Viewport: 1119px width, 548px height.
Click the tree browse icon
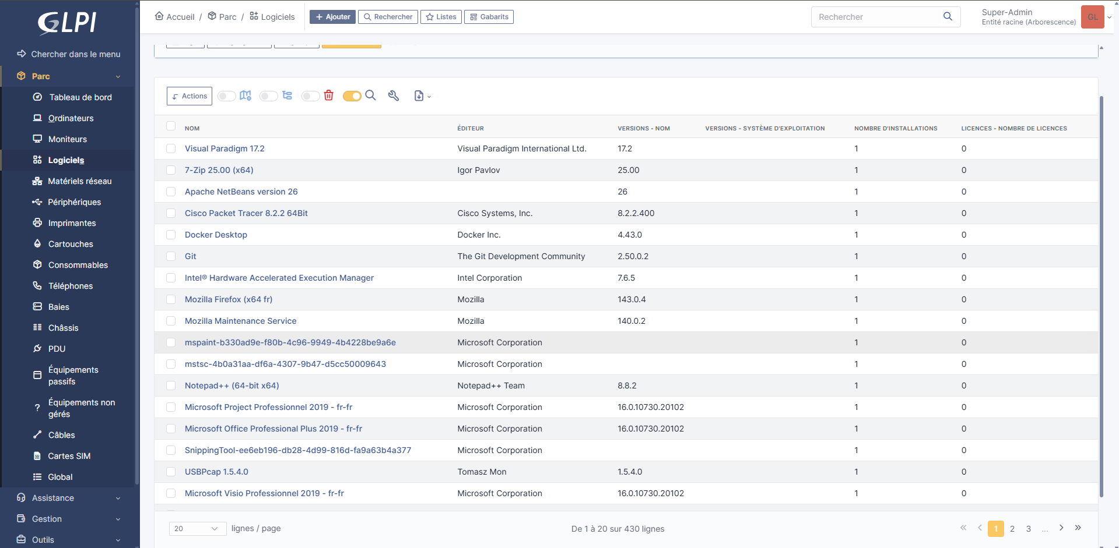point(287,96)
